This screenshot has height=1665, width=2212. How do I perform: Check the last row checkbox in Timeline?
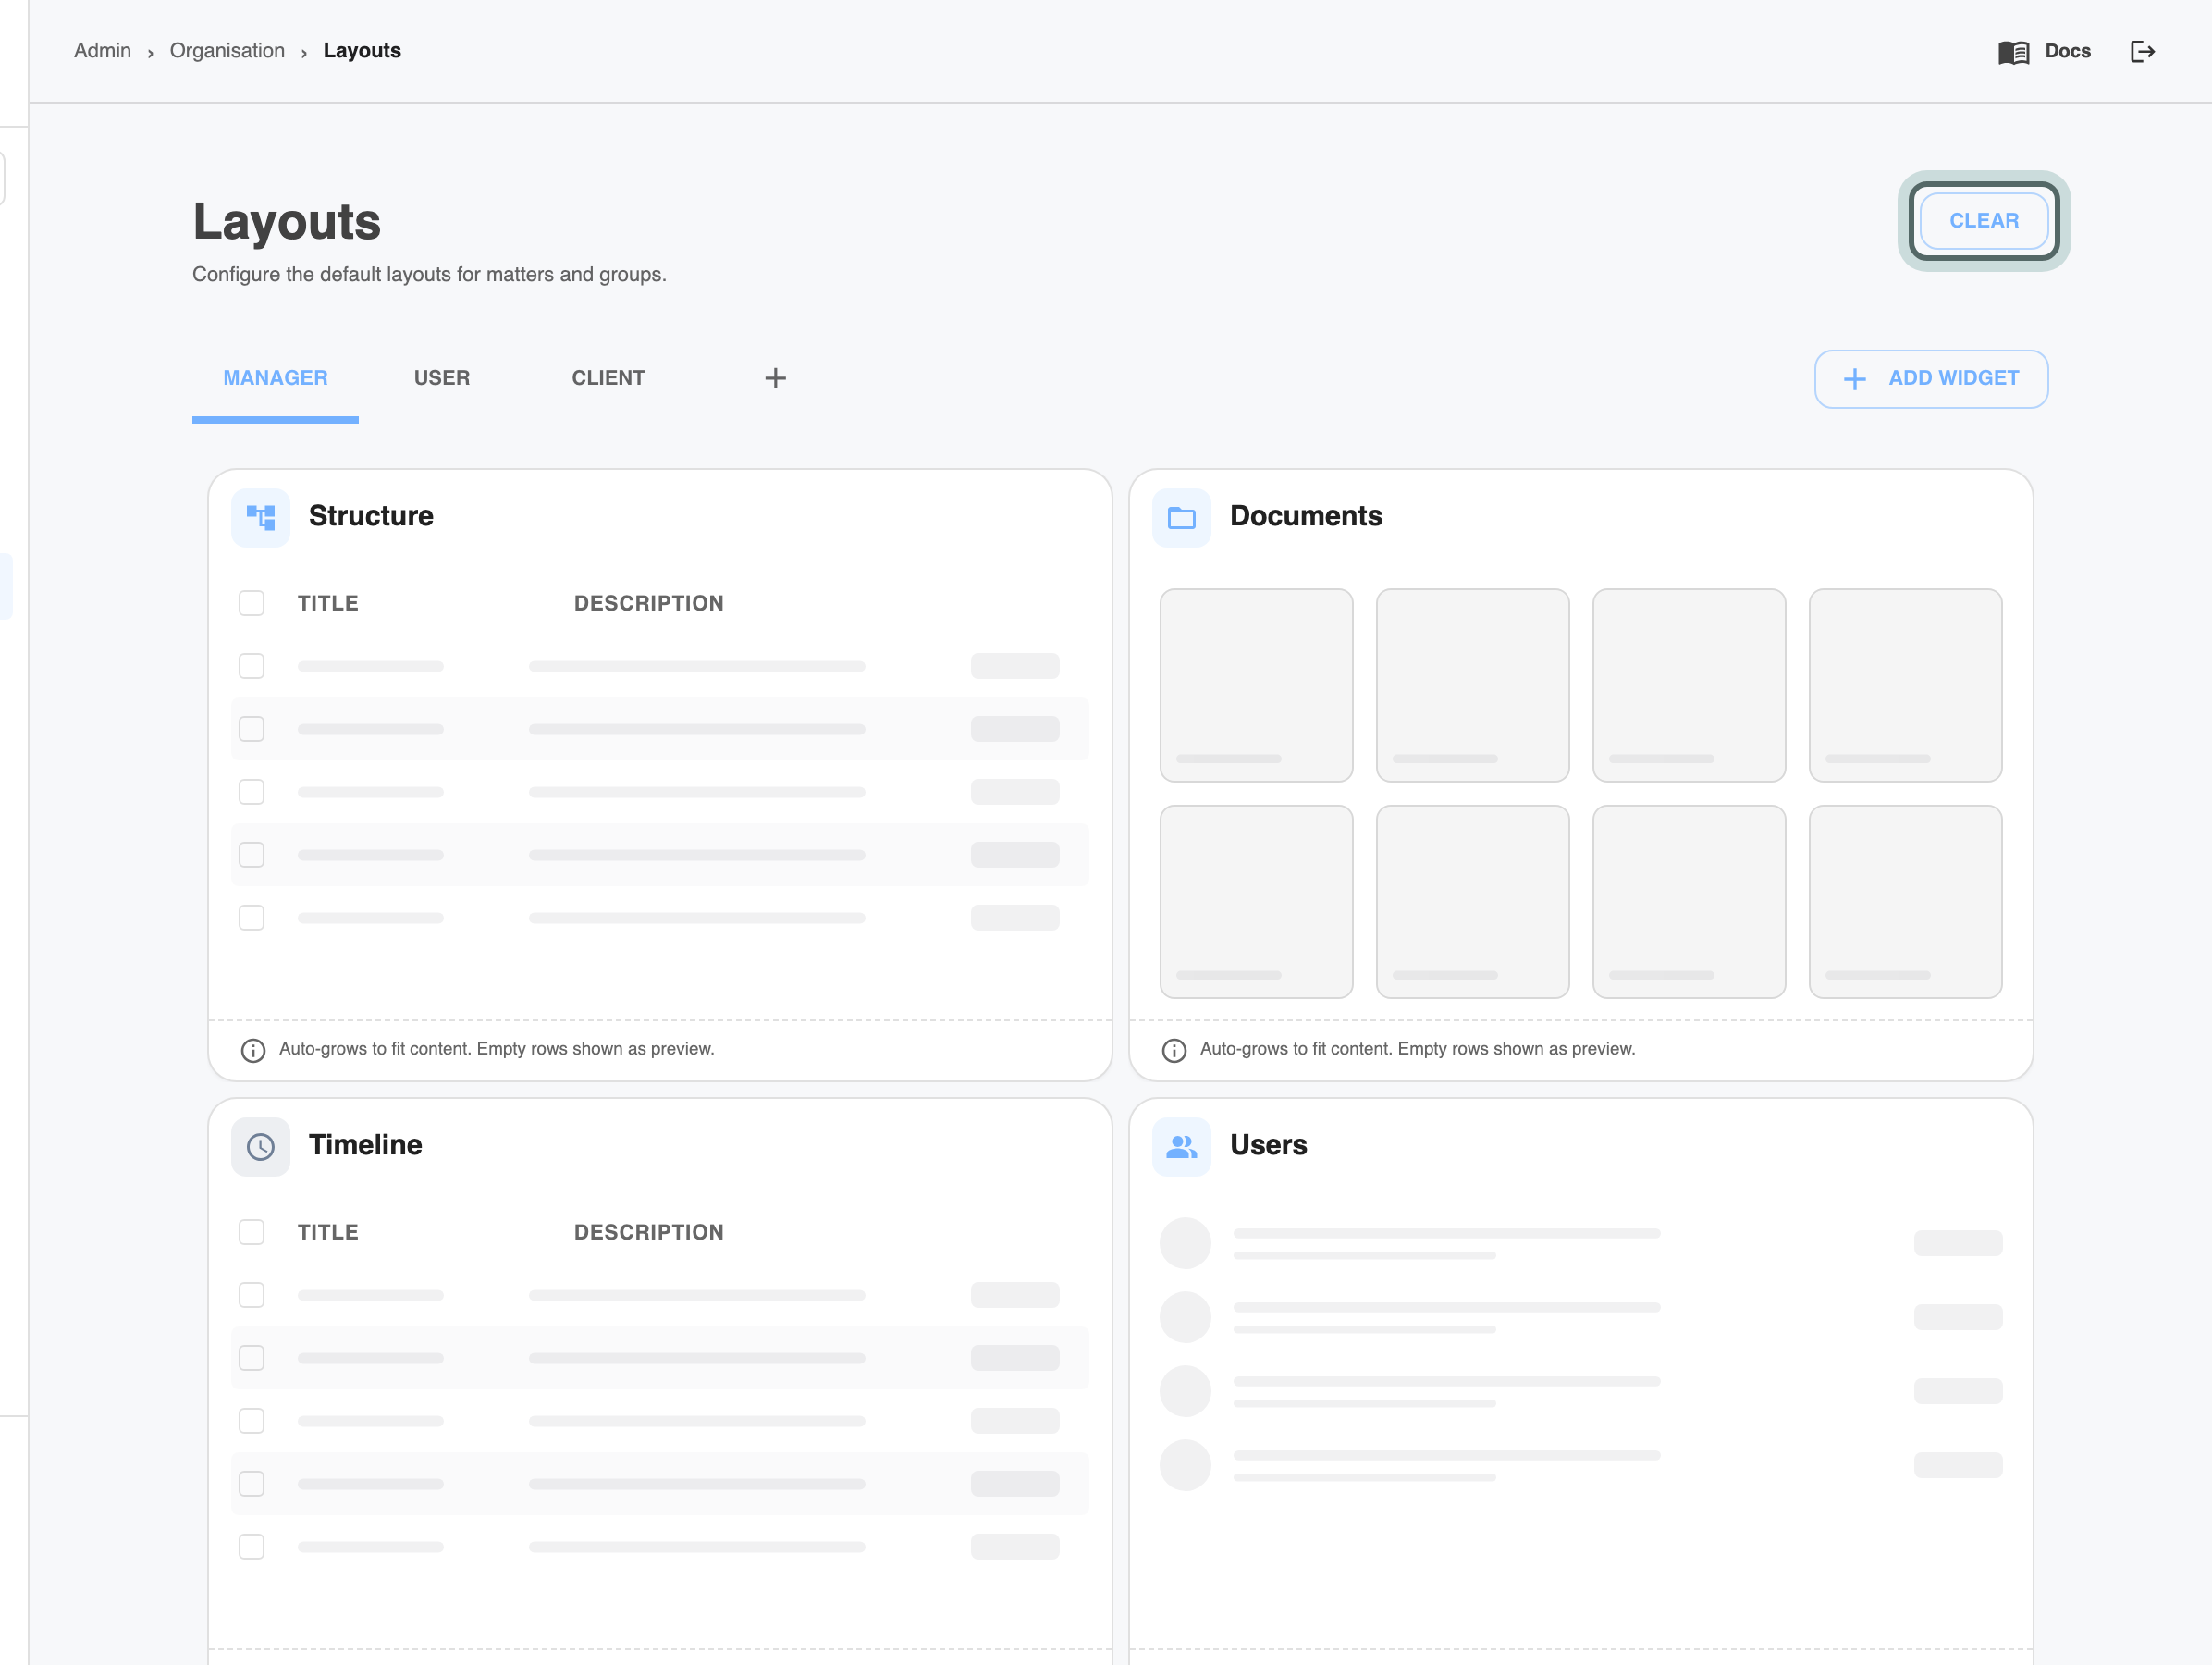[x=251, y=1547]
